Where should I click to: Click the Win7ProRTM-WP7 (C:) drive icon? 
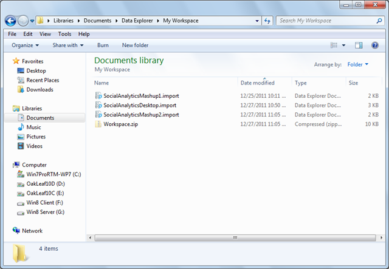click(21, 174)
